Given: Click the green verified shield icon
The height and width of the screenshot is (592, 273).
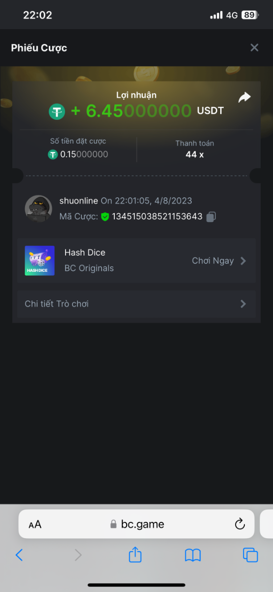Looking at the screenshot, I should pyautogui.click(x=104, y=217).
